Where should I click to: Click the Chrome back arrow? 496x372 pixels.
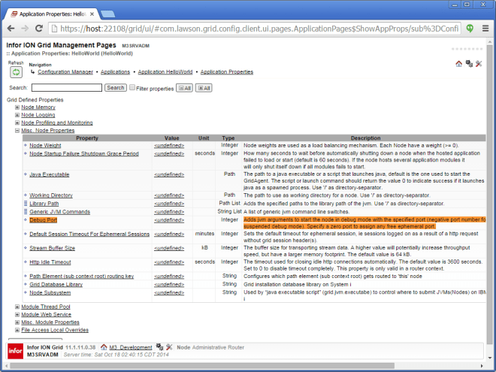pos(11,29)
